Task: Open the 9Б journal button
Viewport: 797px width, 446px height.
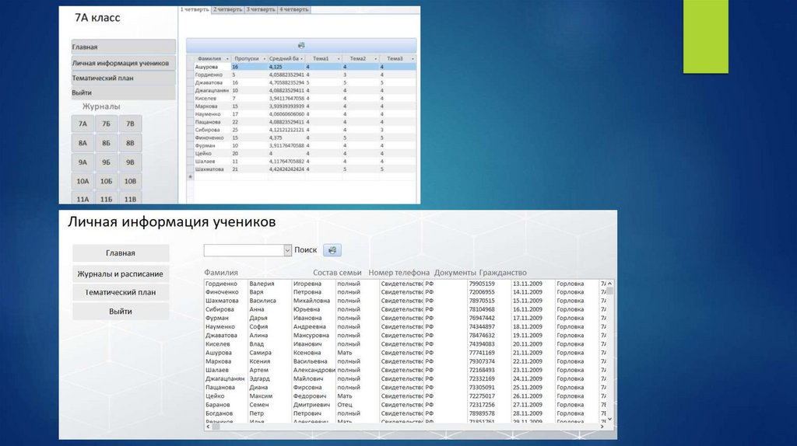Action: point(106,162)
